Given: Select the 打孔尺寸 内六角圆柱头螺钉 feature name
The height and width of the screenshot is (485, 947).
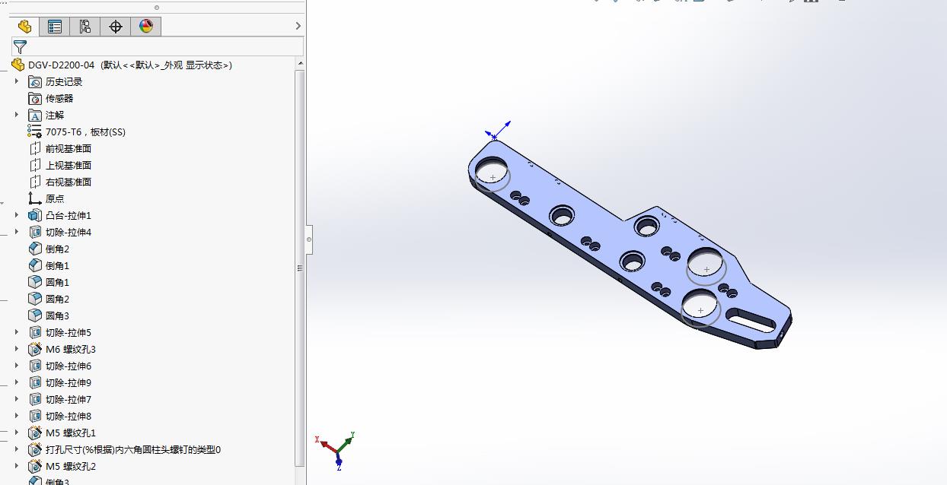Looking at the screenshot, I should pyautogui.click(x=133, y=449).
